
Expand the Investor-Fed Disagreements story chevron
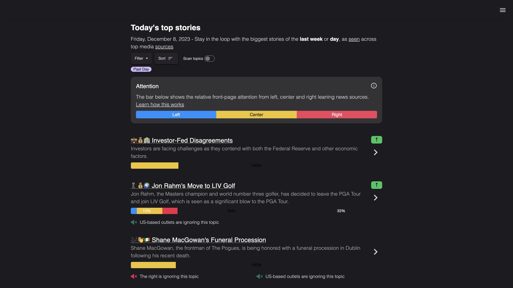click(x=375, y=152)
